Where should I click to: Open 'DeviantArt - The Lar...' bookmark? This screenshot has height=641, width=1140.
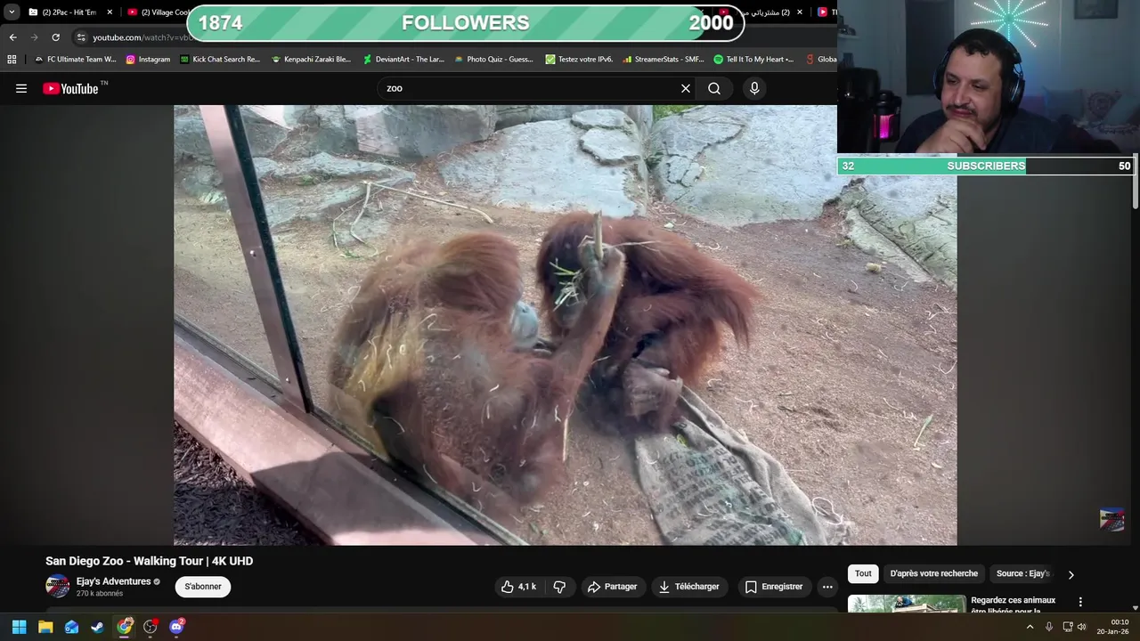tap(403, 59)
